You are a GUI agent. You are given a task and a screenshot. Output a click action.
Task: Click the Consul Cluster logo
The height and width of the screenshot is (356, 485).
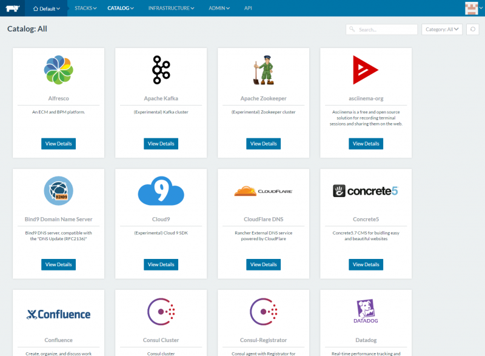[x=161, y=312]
